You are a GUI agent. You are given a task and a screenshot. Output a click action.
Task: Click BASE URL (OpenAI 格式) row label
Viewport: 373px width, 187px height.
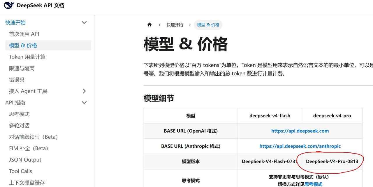coord(191,131)
